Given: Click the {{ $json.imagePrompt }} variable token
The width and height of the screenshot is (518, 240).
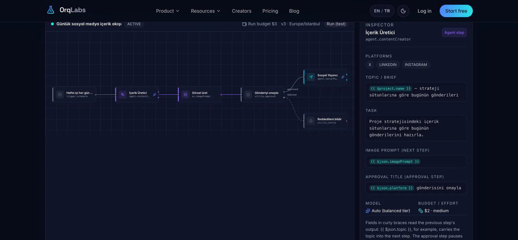Looking at the screenshot, I should coord(395,161).
